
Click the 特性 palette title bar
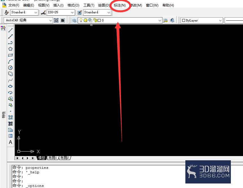[3, 115]
